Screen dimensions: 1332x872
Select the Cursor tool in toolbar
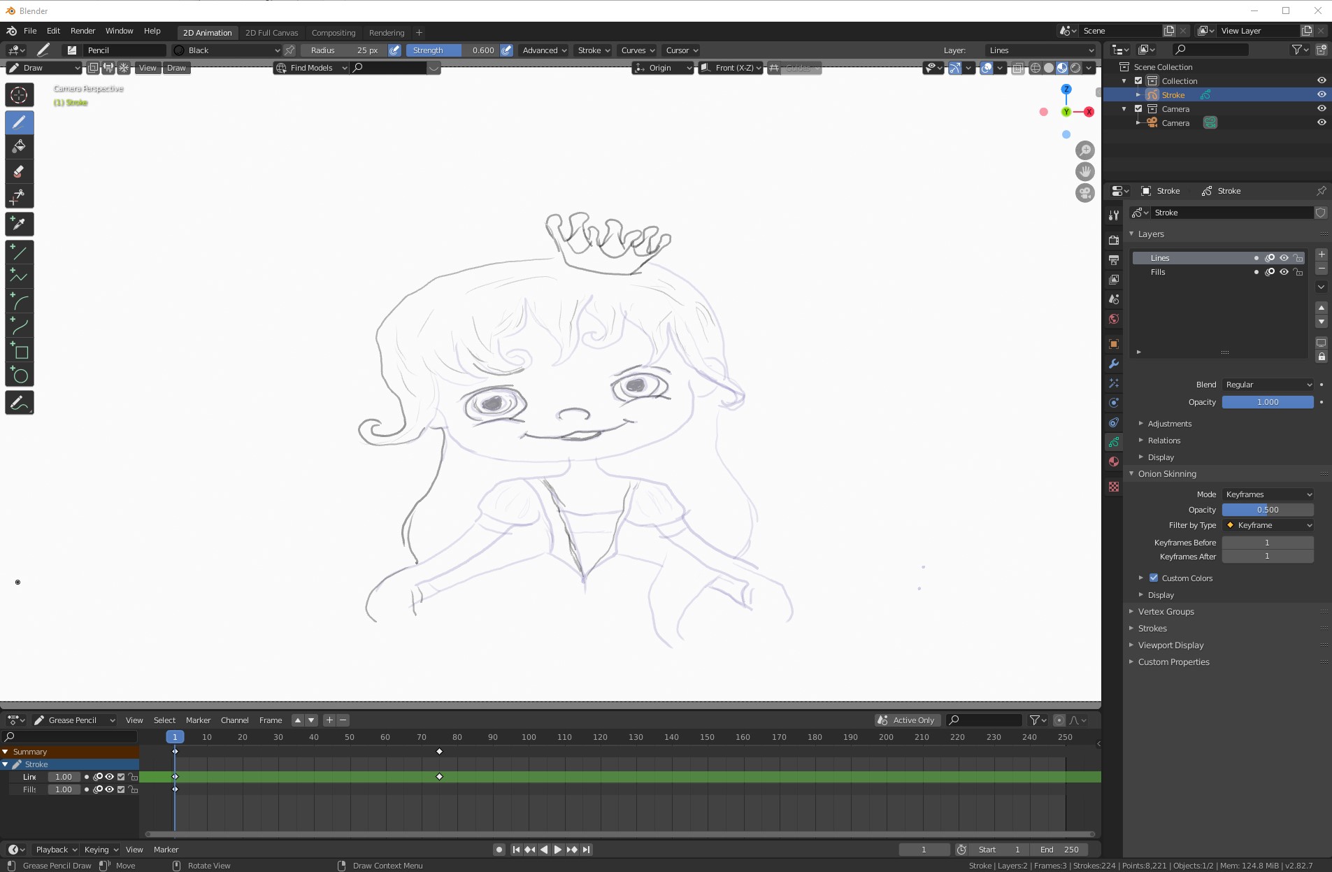click(x=20, y=95)
